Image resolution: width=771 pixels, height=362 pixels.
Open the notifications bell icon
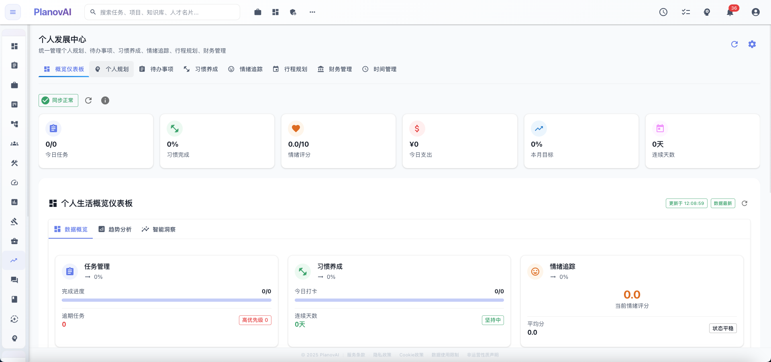tap(730, 12)
